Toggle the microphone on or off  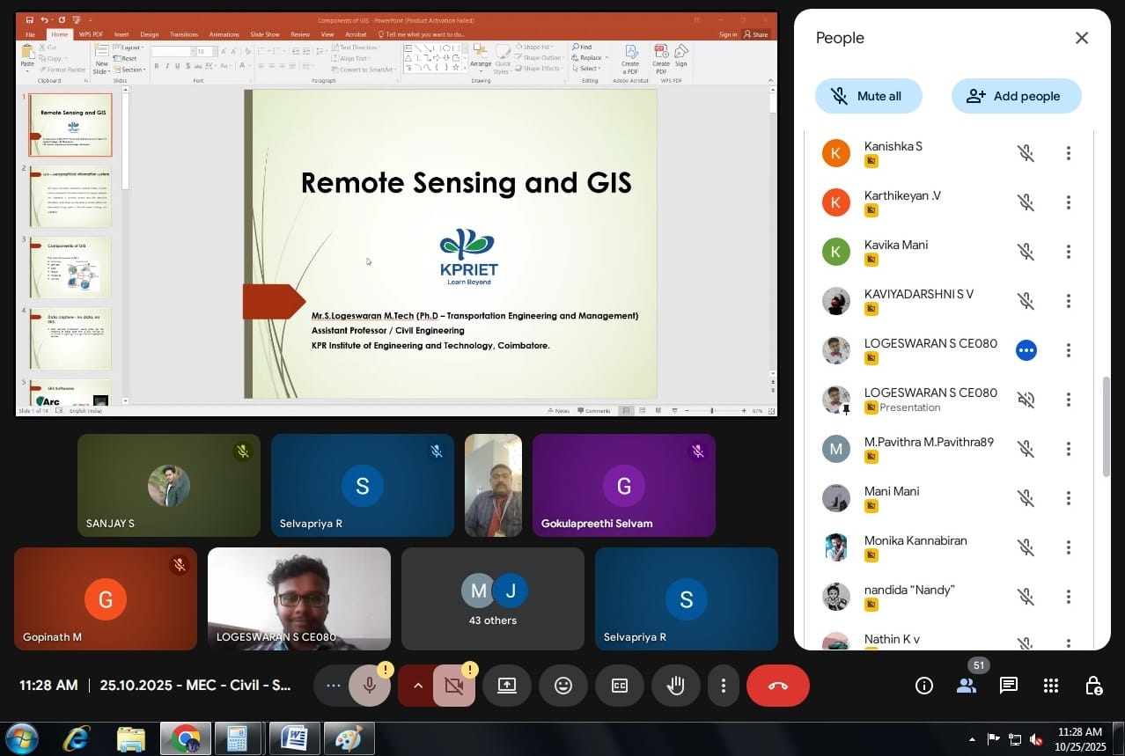(370, 686)
